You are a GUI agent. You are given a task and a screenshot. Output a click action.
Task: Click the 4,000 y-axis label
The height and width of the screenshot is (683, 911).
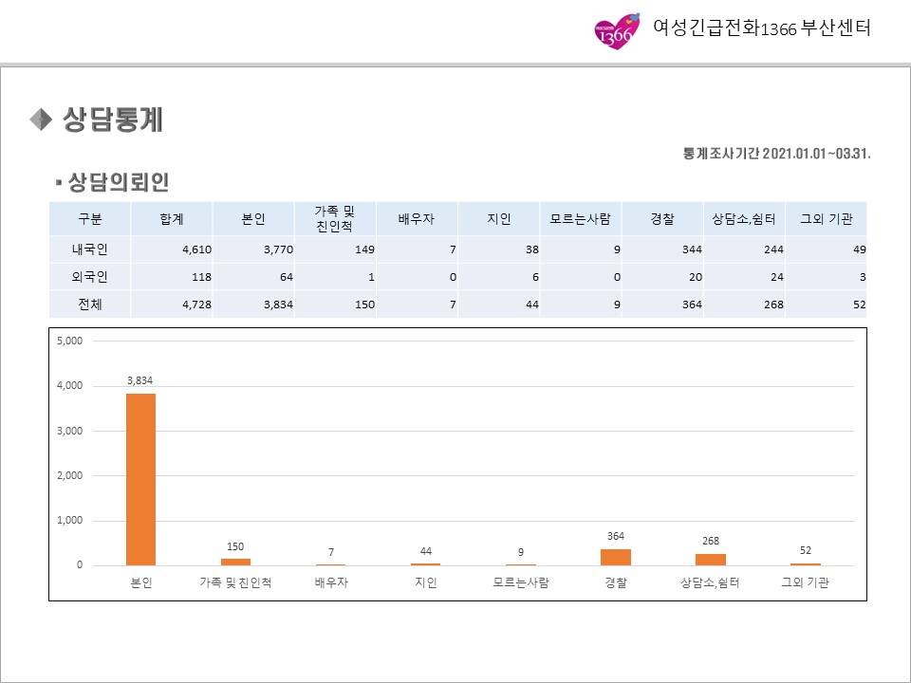69,386
